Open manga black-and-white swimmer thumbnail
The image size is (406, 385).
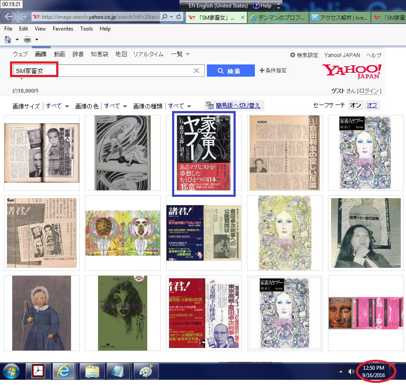click(x=122, y=153)
